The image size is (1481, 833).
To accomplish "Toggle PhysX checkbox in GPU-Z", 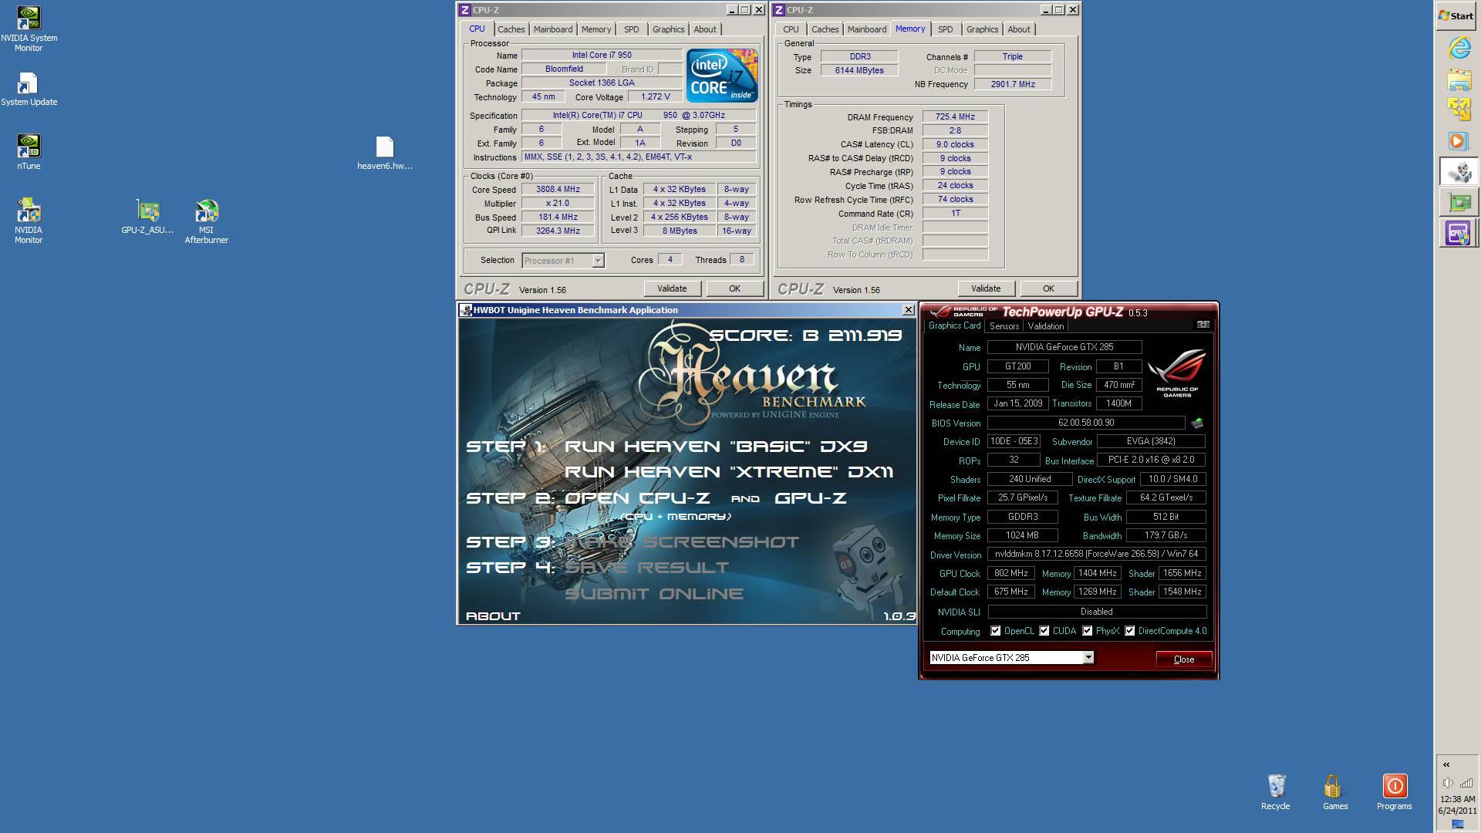I will [1087, 631].
